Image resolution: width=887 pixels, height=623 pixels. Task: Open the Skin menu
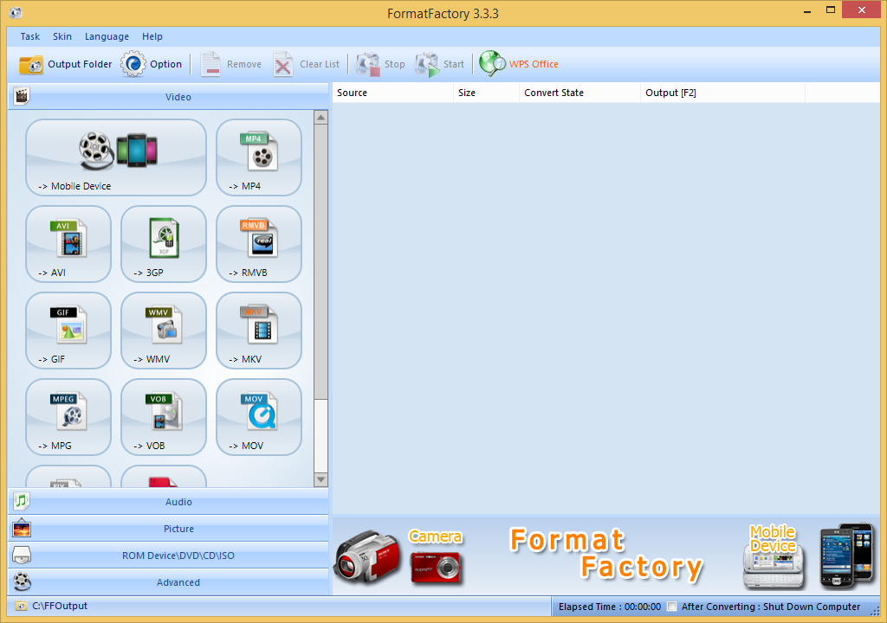click(x=62, y=36)
